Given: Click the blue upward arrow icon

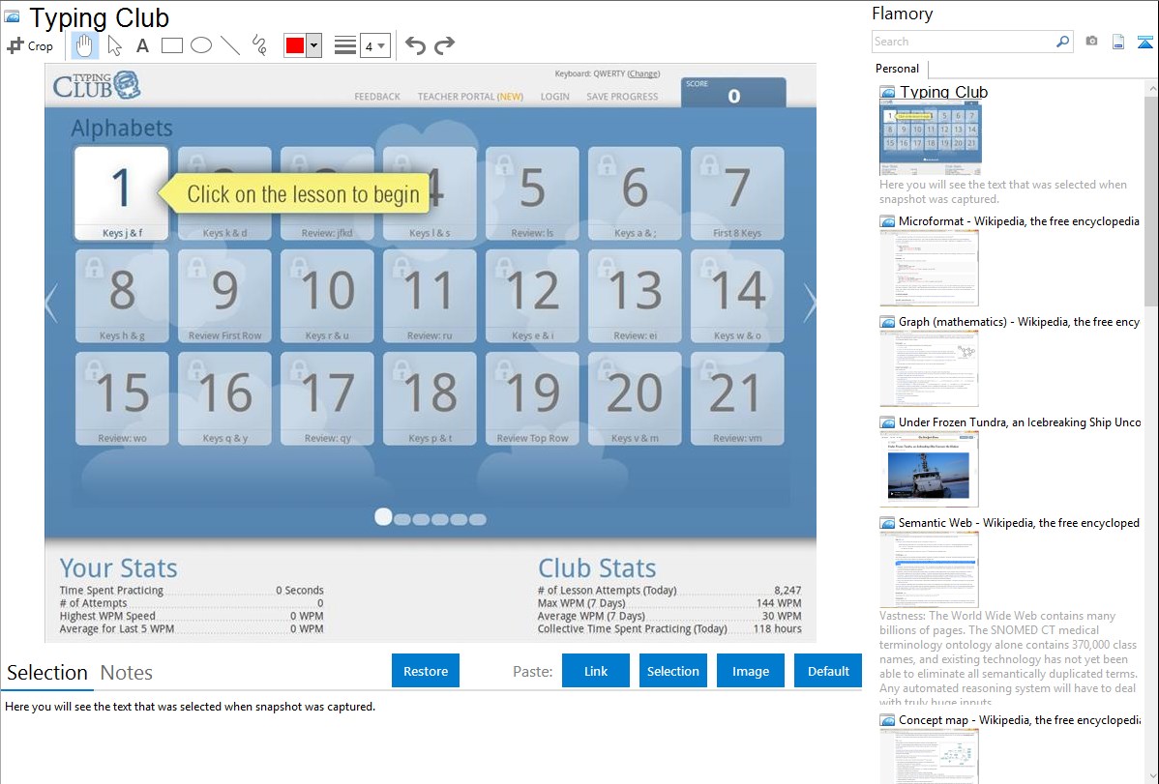Looking at the screenshot, I should coord(1144,42).
